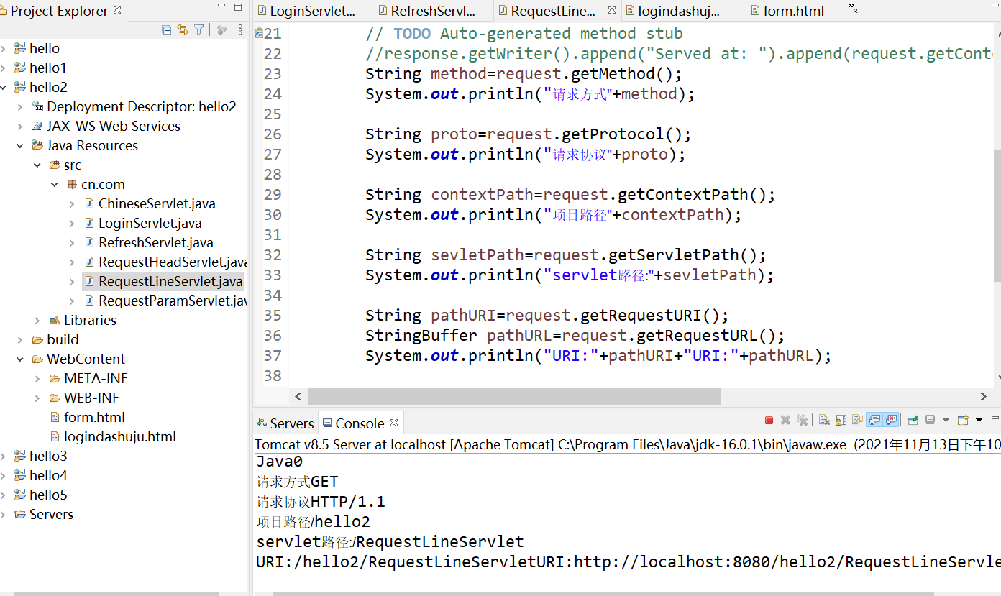Collapse the src folder node
The height and width of the screenshot is (596, 1001).
[37, 165]
